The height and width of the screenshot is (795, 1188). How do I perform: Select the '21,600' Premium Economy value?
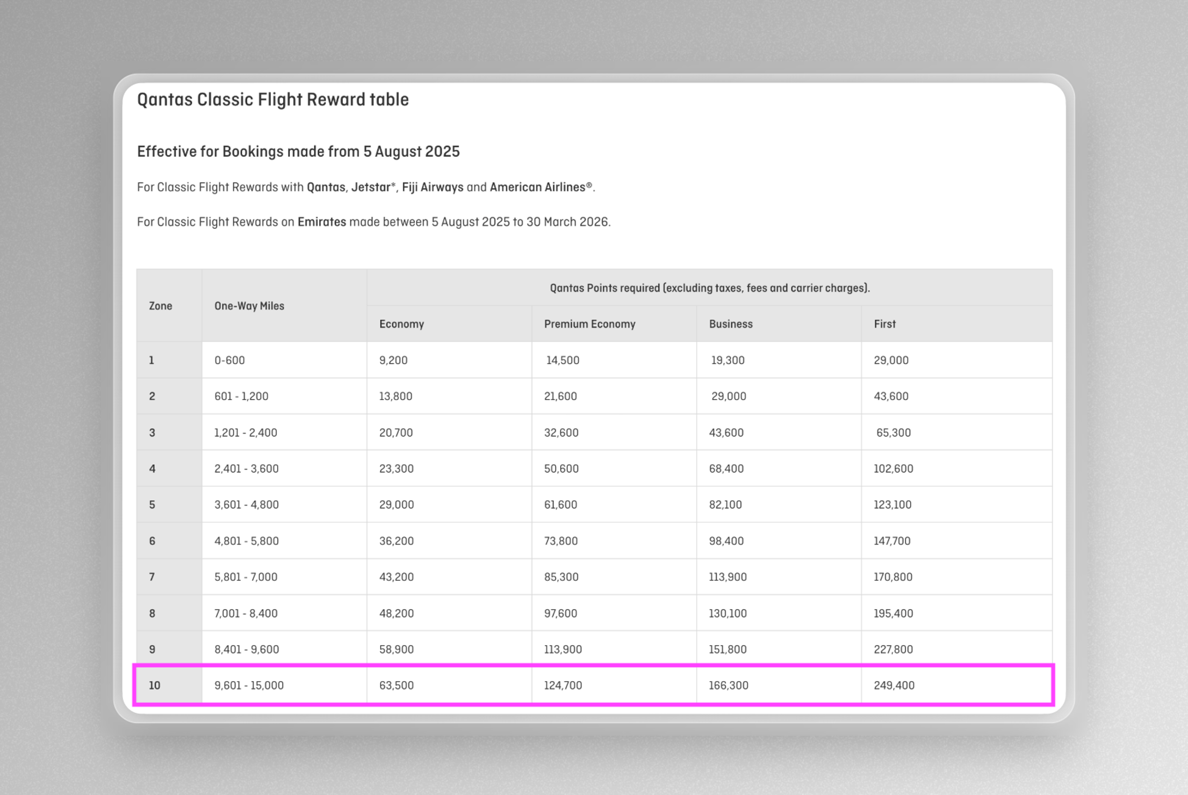(x=561, y=396)
